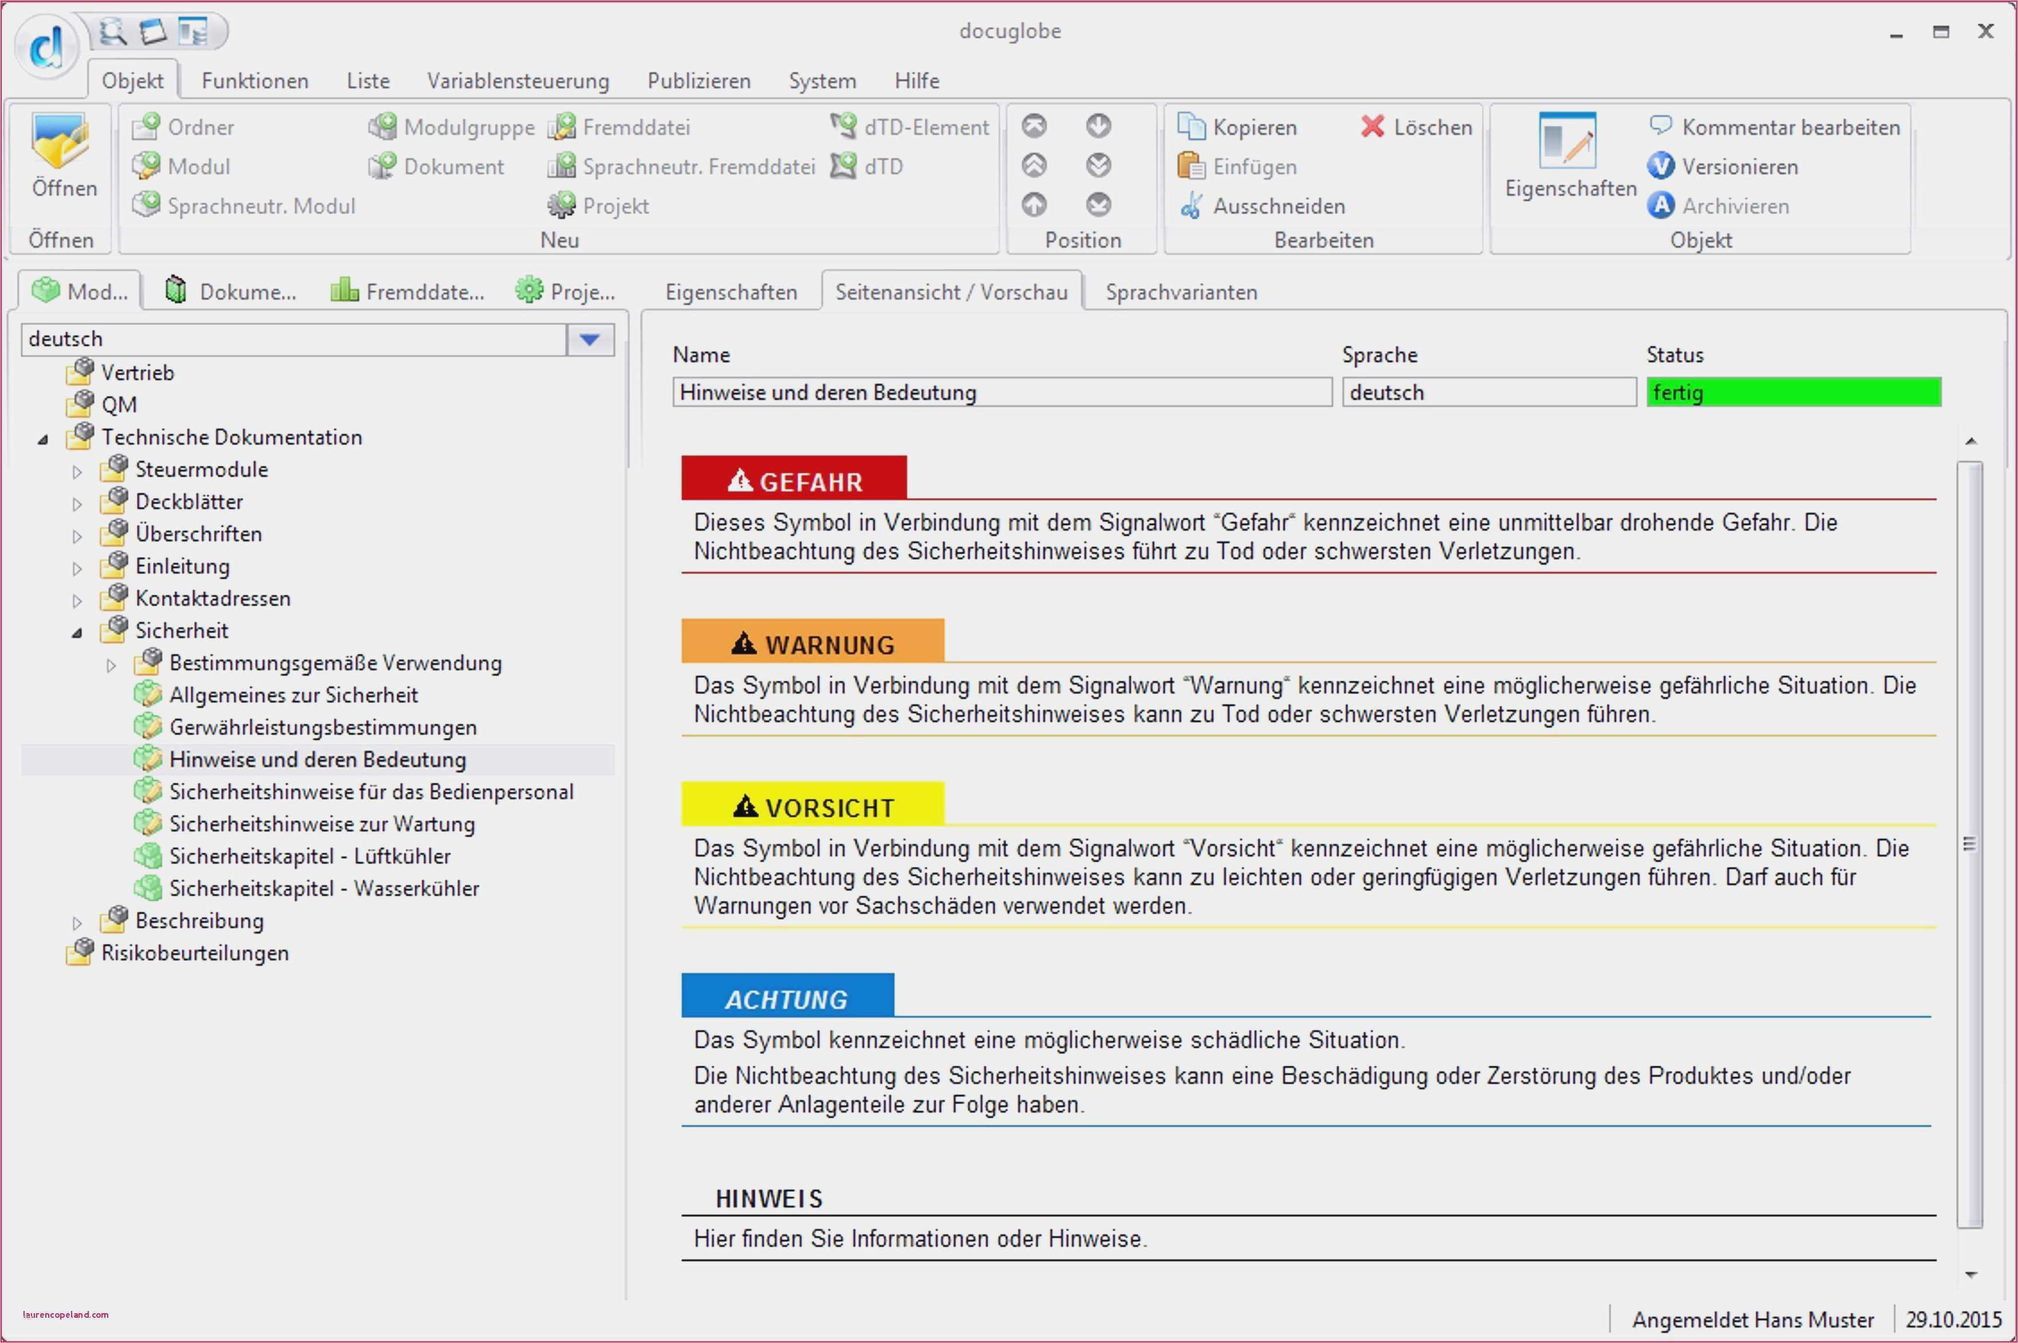Open the Publizieren ribbon tab

coord(698,81)
